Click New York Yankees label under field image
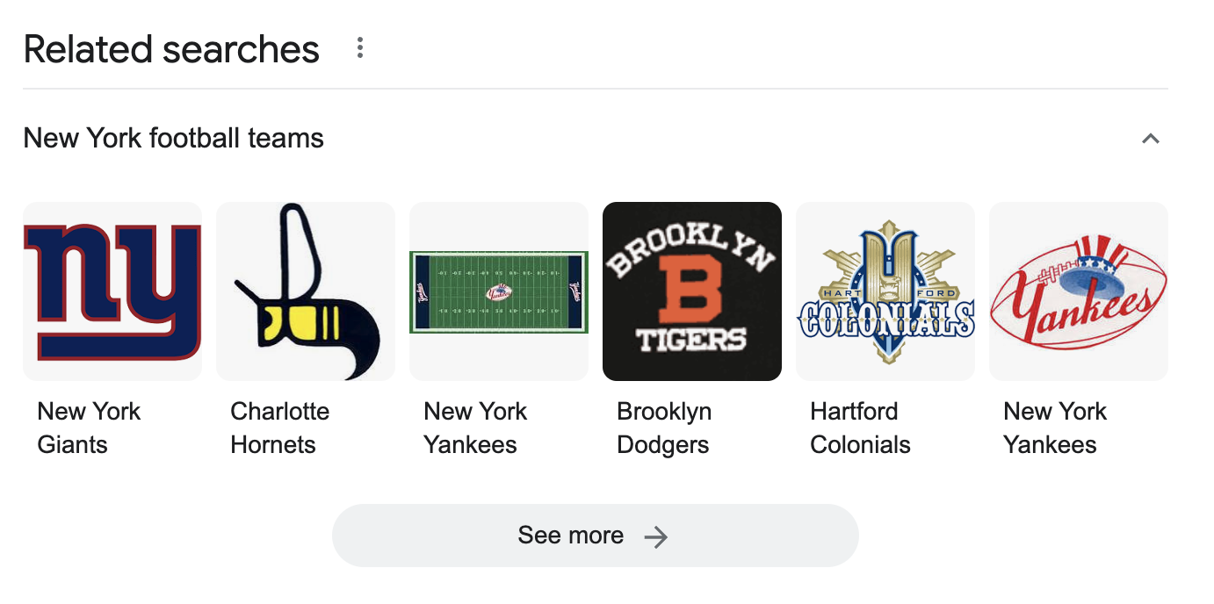This screenshot has width=1214, height=604. [x=474, y=428]
